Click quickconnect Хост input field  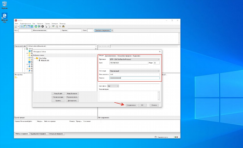click(x=25, y=30)
